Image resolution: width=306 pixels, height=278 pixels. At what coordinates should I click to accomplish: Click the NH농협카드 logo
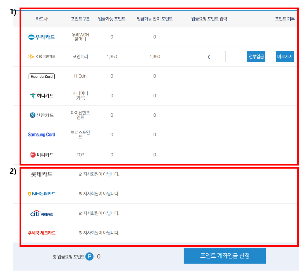(42, 194)
